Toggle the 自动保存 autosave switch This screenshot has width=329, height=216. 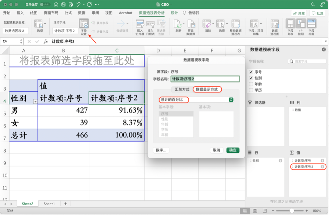coord(45,5)
